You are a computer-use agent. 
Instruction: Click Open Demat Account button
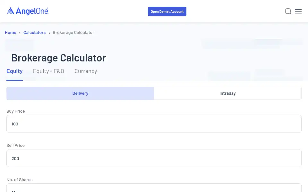167,12
